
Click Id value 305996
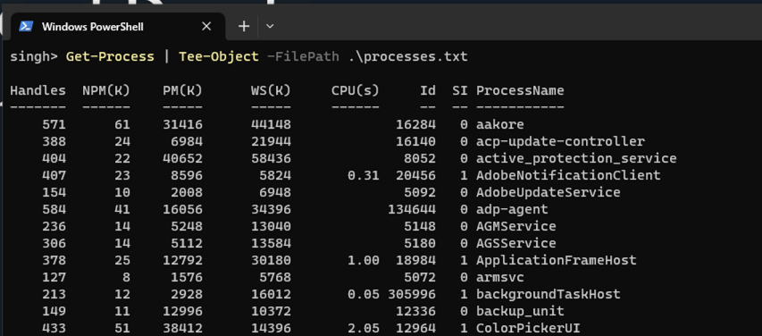412,294
